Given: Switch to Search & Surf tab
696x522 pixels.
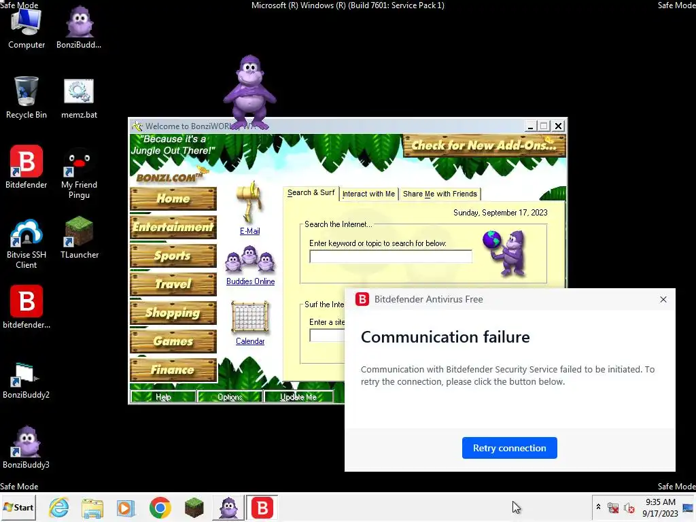Looking at the screenshot, I should point(311,192).
